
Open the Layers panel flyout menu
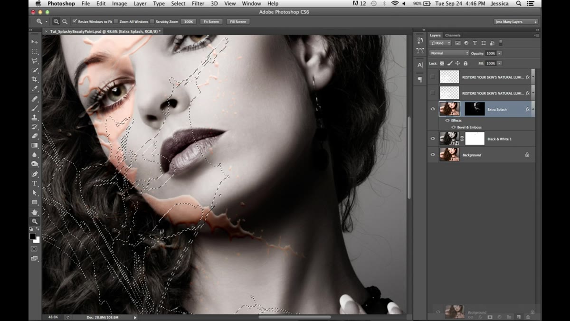pos(536,35)
